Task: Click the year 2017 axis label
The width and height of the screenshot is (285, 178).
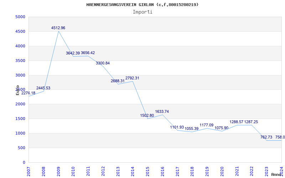Action: (177, 171)
